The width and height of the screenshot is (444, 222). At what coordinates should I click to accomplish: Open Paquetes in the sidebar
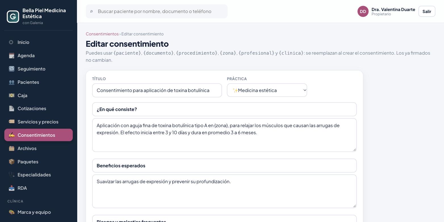pyautogui.click(x=39, y=162)
